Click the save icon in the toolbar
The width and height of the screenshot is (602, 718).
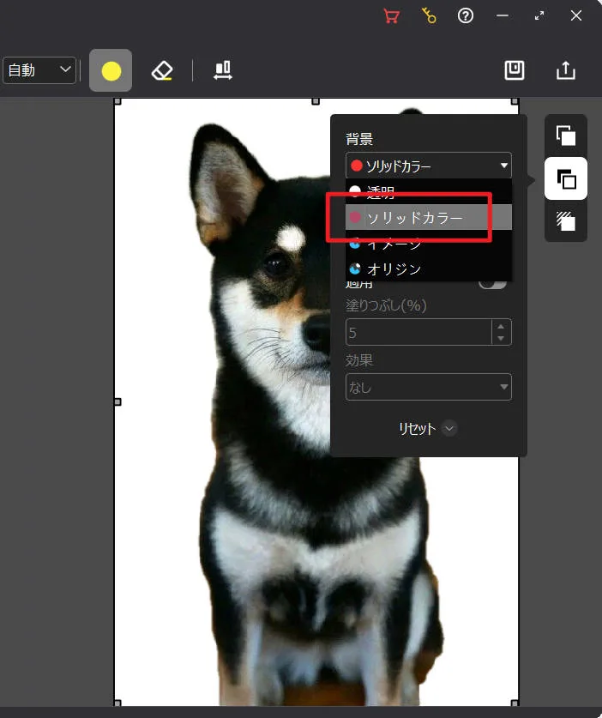tap(515, 70)
